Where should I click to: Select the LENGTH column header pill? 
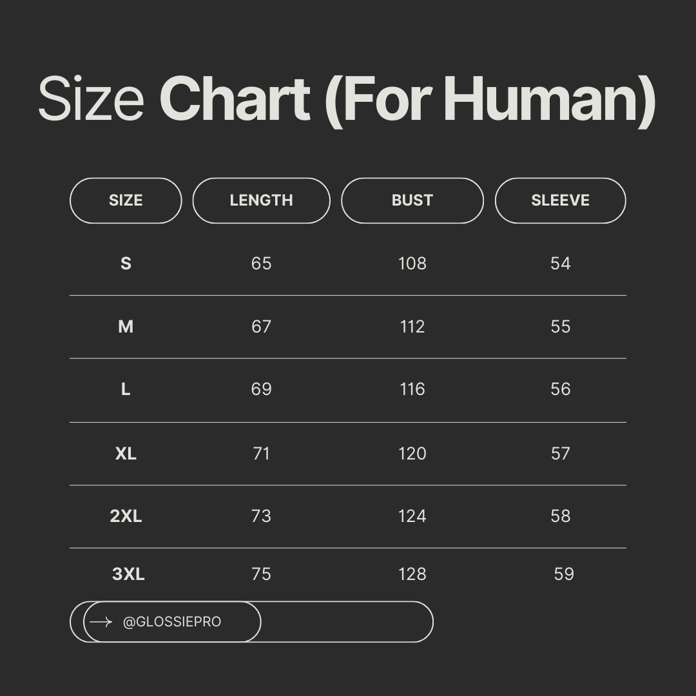point(261,200)
